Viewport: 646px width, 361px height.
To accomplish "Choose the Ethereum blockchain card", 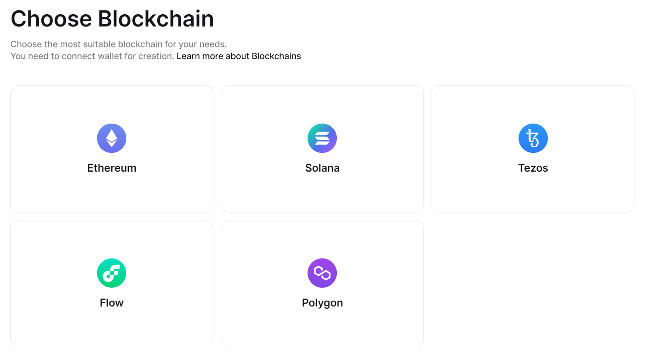I will tap(112, 149).
